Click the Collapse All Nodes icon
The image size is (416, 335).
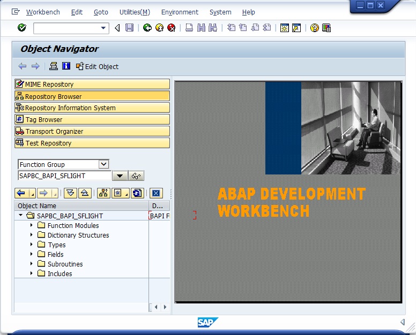click(x=85, y=193)
